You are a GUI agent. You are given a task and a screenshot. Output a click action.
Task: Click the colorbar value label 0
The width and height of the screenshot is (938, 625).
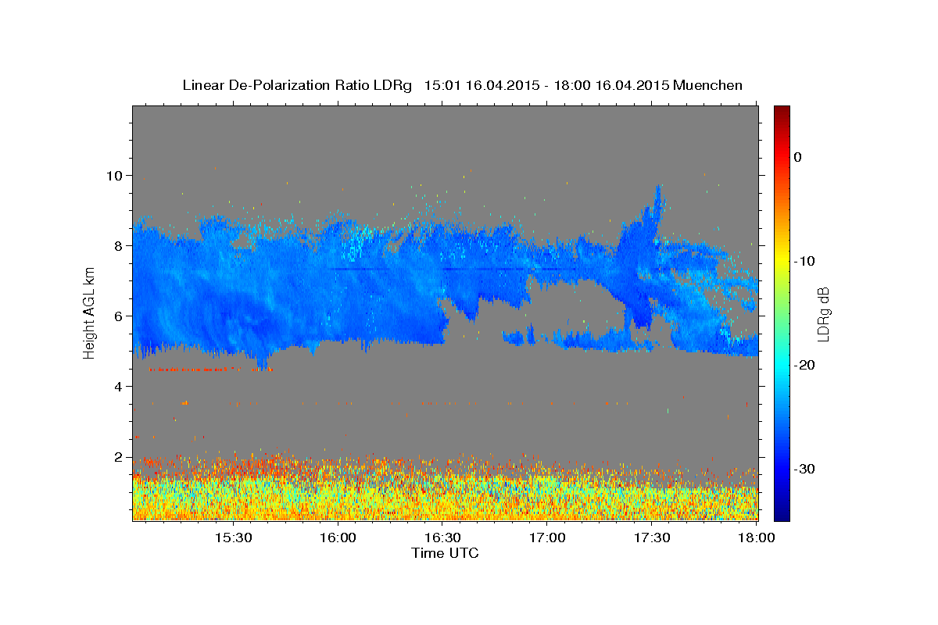798,157
